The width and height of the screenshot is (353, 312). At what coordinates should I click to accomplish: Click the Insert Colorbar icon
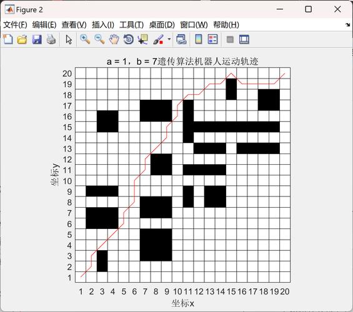click(199, 39)
